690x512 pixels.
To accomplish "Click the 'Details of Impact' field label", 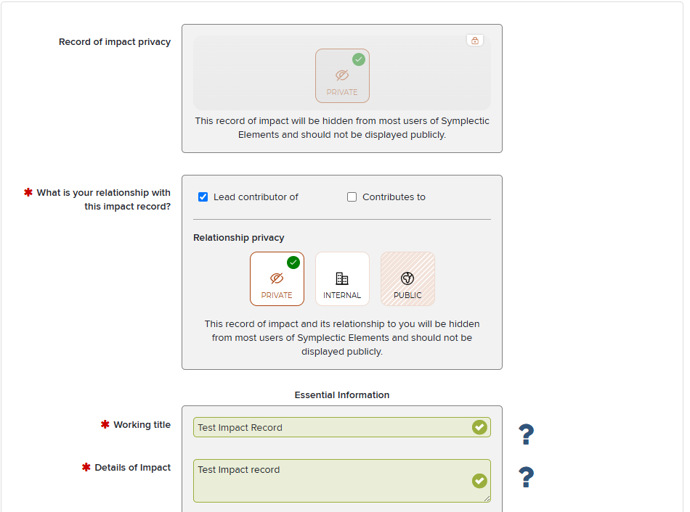I will (x=132, y=467).
